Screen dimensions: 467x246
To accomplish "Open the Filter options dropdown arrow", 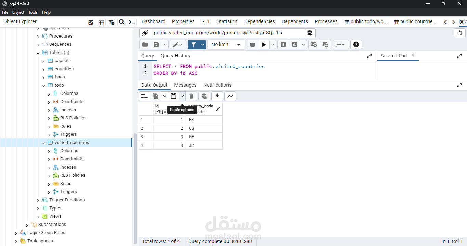I will pyautogui.click(x=203, y=44).
